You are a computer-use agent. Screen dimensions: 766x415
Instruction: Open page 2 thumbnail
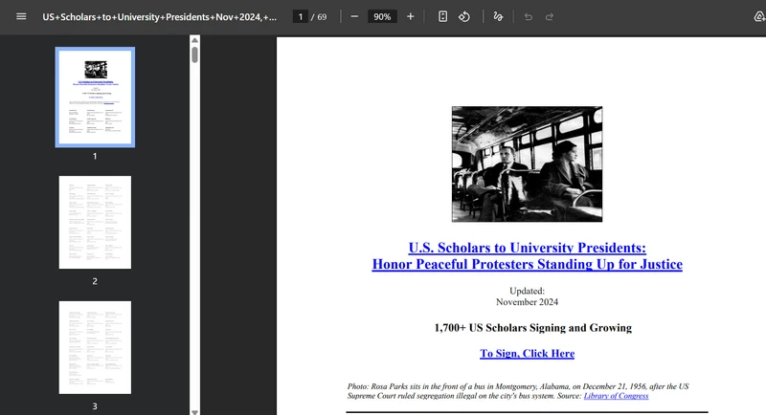pyautogui.click(x=95, y=222)
